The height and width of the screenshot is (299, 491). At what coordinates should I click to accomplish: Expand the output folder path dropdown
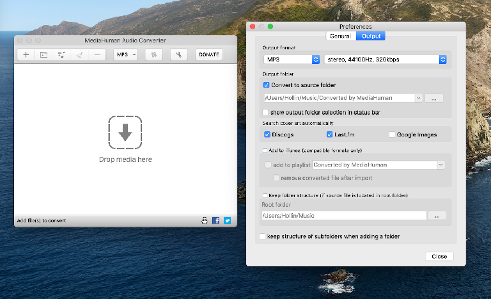419,98
